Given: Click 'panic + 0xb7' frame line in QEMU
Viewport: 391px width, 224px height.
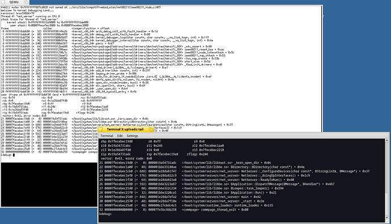Looking at the screenshot, I should [58, 44].
